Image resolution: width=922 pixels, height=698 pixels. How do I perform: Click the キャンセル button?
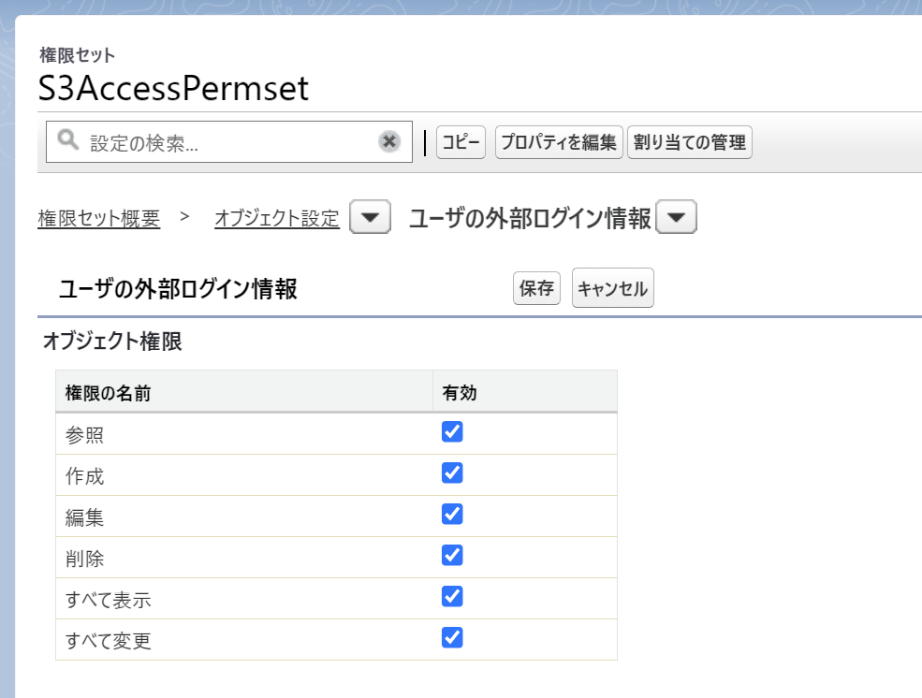613,288
